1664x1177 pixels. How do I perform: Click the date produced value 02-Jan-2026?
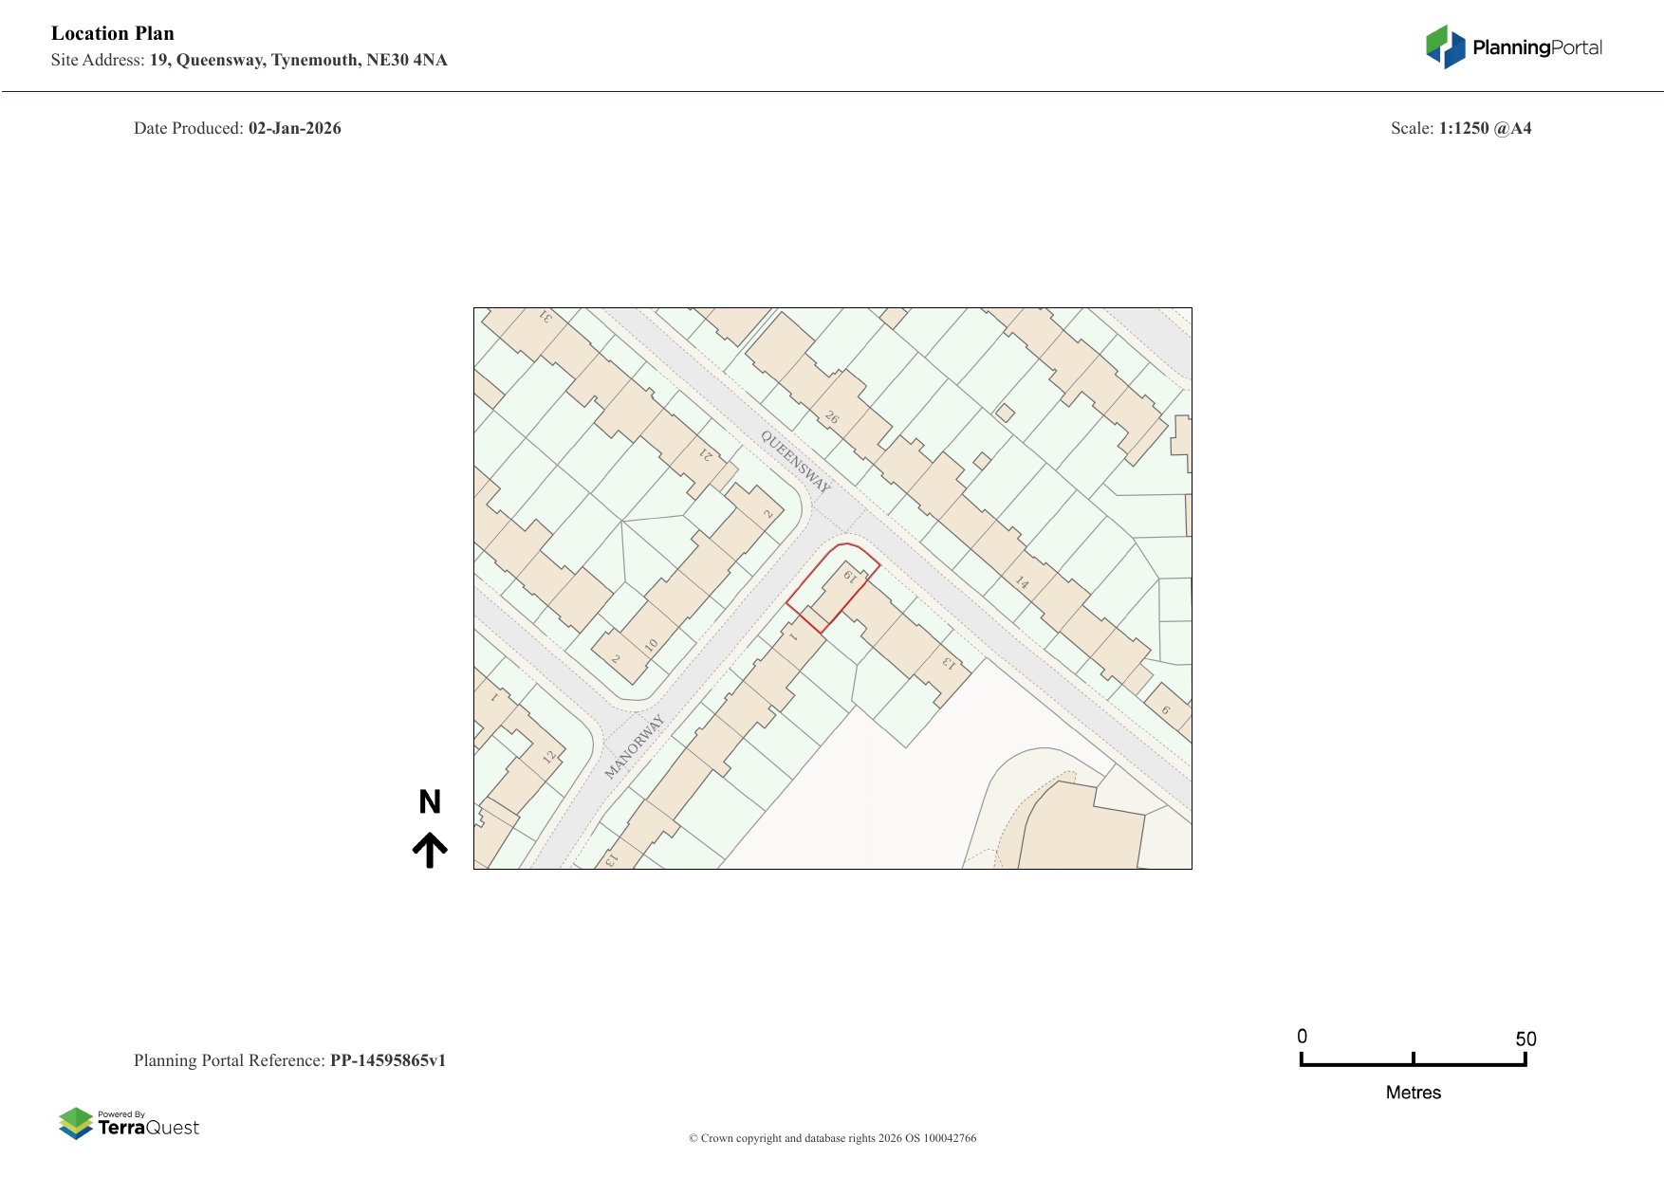pos(294,128)
